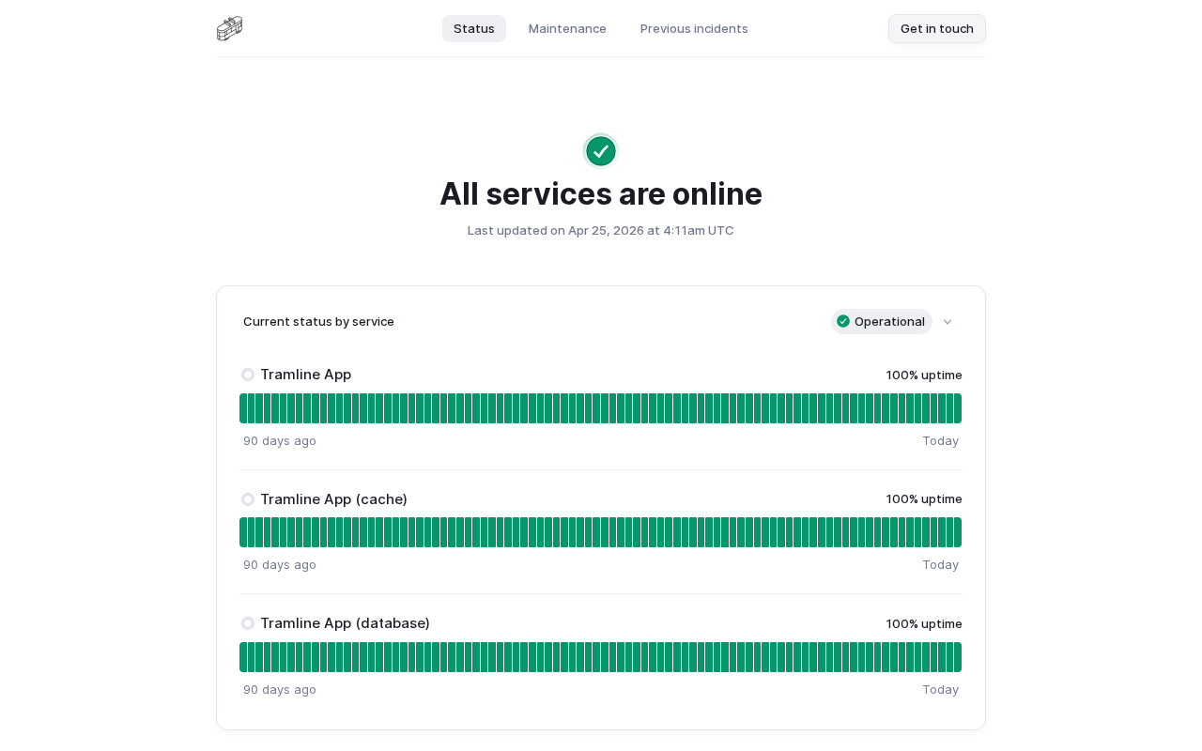Click the Tramline App service name
This screenshot has height=751, width=1202.
(x=305, y=375)
